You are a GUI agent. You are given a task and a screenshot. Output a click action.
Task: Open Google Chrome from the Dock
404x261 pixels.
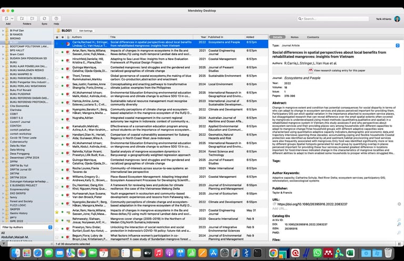tap(273, 253)
